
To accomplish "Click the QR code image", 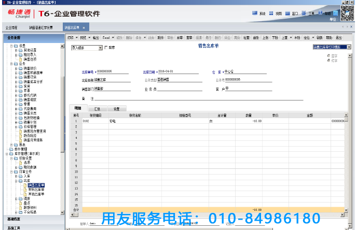I will pos(347,13).
